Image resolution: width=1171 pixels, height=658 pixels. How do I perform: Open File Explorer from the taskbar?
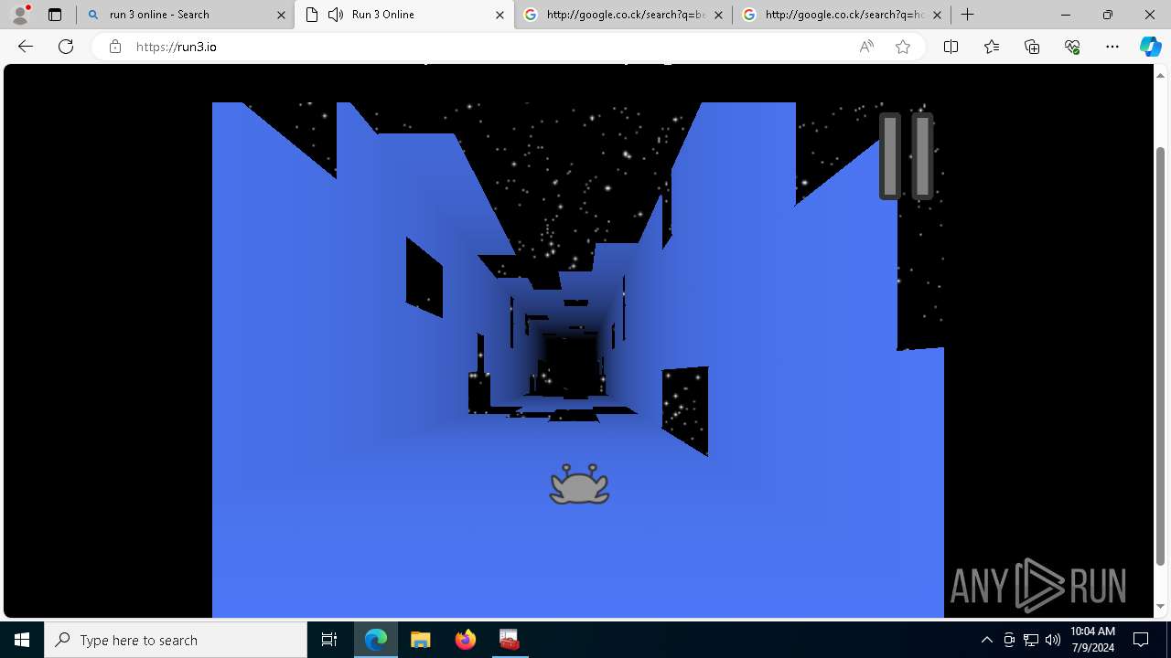(x=420, y=640)
